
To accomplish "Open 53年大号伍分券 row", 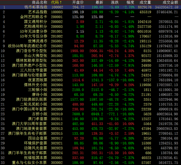I will 90,36.
